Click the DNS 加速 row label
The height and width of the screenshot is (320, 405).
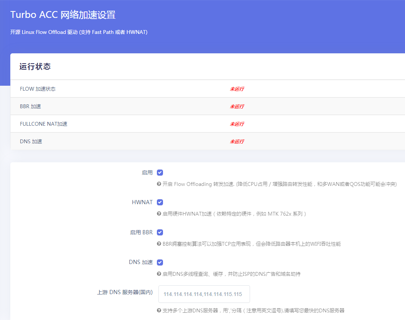tap(32, 141)
